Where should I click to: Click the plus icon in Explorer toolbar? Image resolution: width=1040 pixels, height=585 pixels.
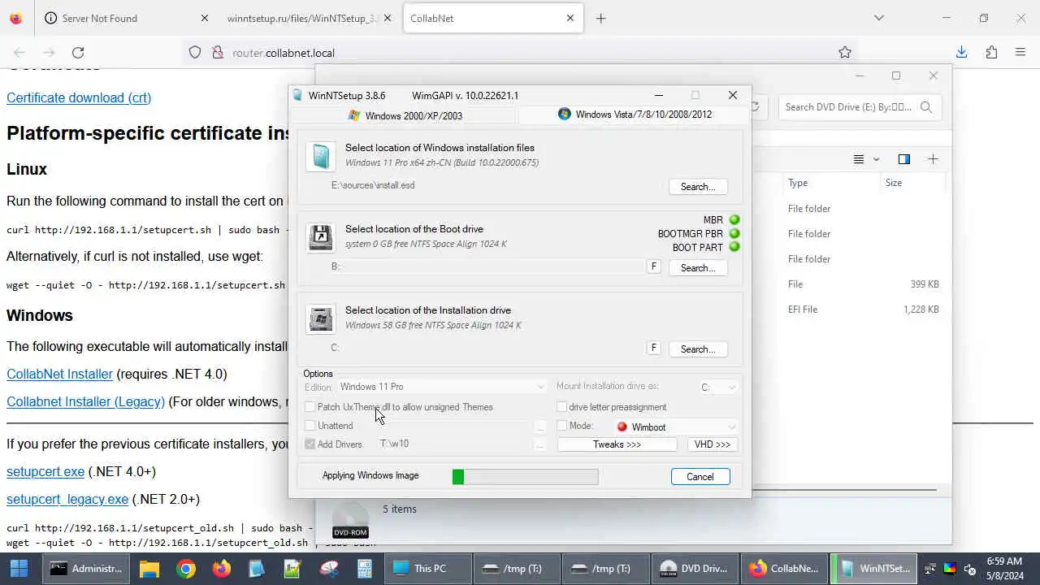(x=933, y=159)
